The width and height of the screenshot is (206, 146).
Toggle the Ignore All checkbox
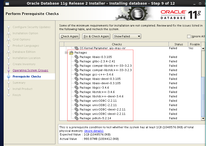point(189,36)
